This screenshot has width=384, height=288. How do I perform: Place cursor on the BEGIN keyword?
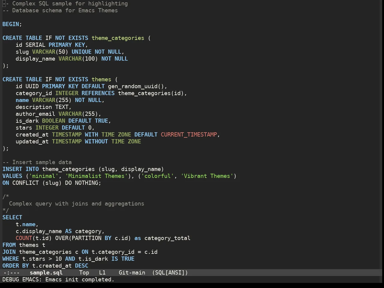[x=11, y=24]
